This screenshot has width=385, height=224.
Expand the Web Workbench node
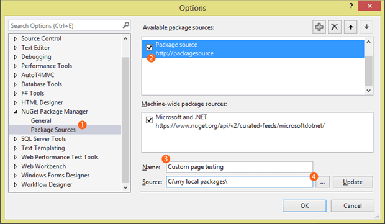tap(16, 166)
